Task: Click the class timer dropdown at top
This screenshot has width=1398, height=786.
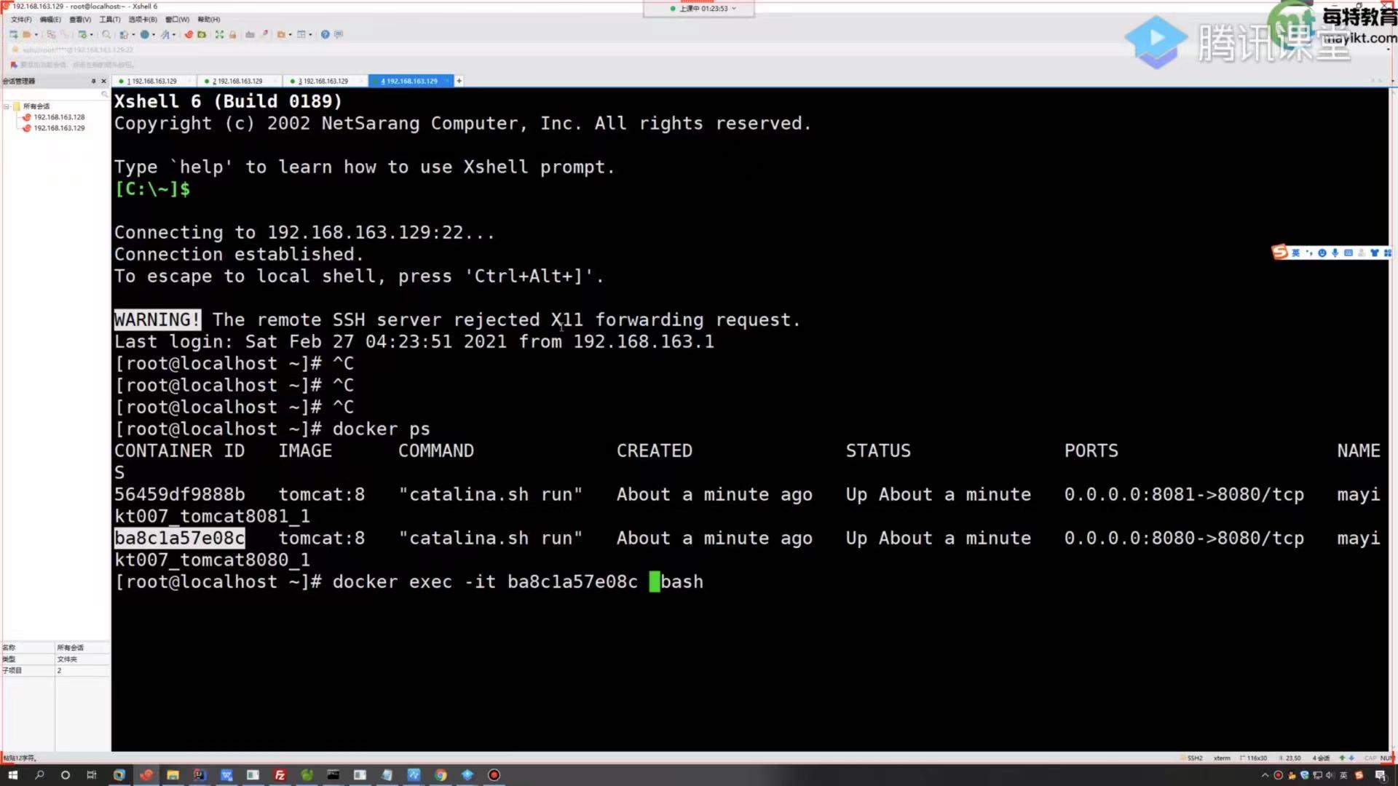Action: tap(733, 9)
